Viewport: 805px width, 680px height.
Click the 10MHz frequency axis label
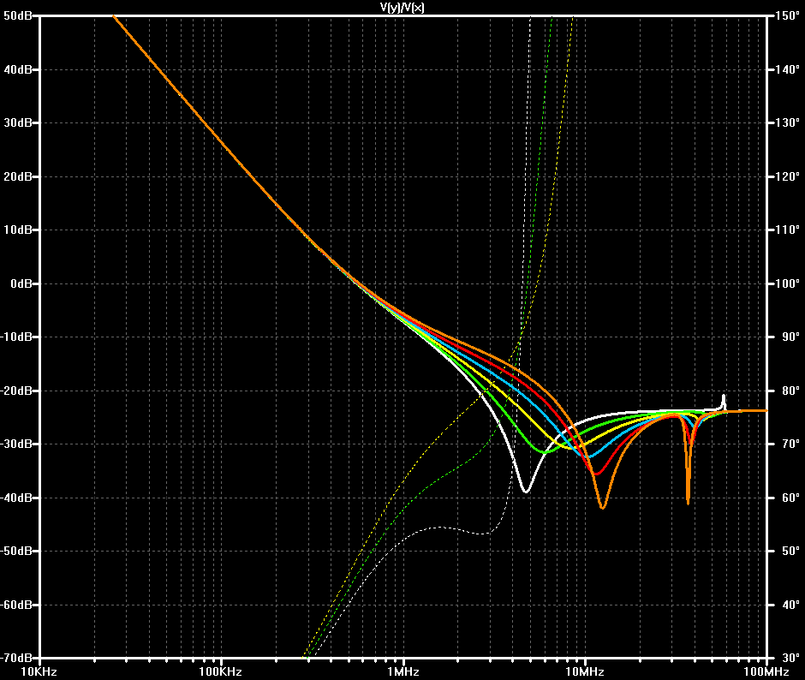coord(585,671)
